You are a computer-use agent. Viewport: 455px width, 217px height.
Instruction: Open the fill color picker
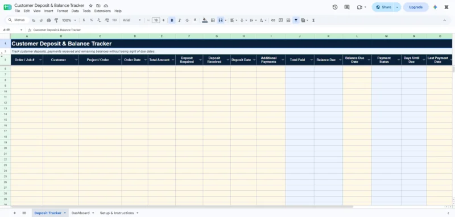tap(205, 20)
